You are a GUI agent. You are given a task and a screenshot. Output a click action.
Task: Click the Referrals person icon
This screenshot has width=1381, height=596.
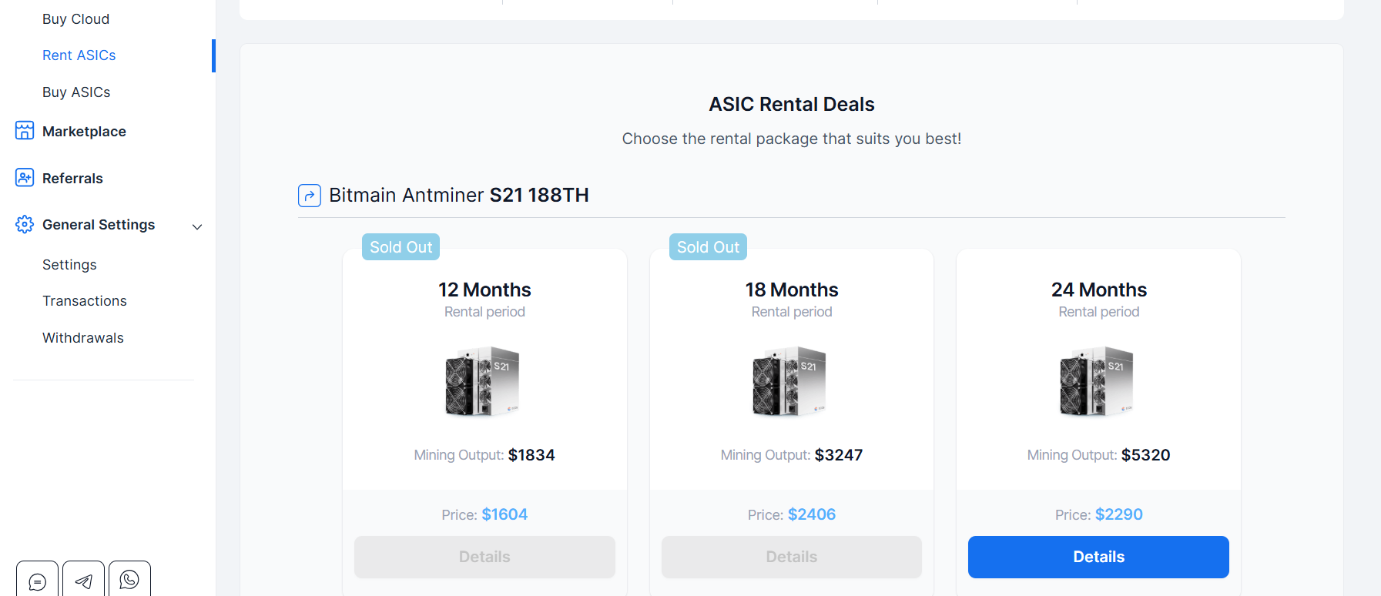25,178
